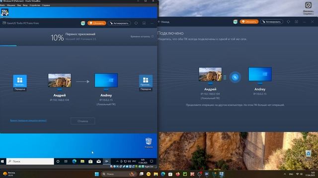Click Активировать button in the VirtualBox PCTrans window
This screenshot has width=318, height=178.
[x=119, y=23]
